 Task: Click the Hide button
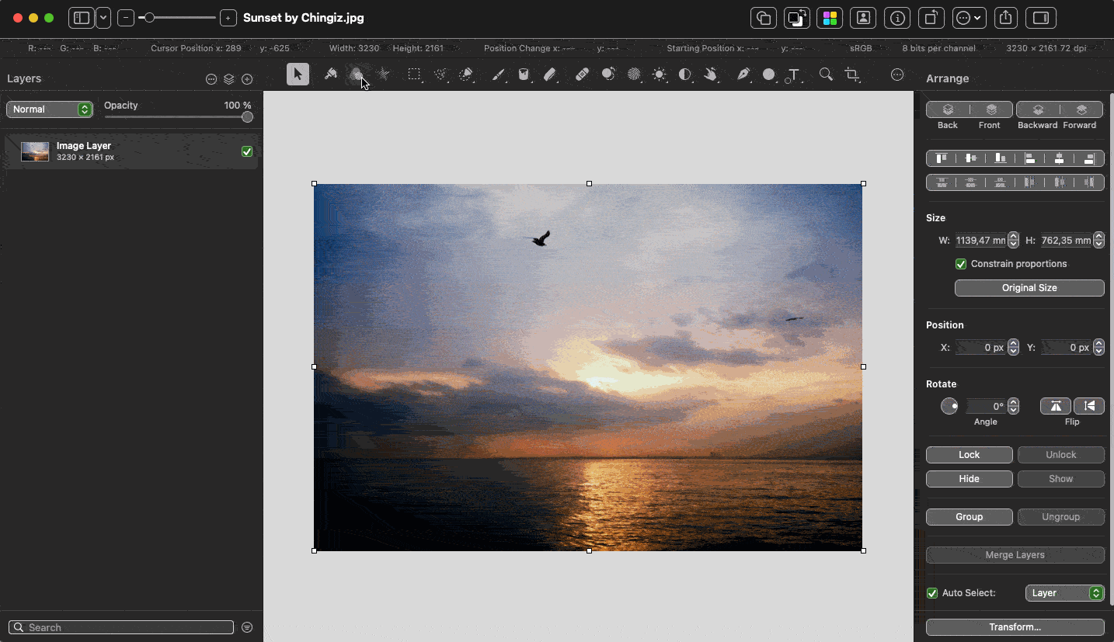click(970, 479)
